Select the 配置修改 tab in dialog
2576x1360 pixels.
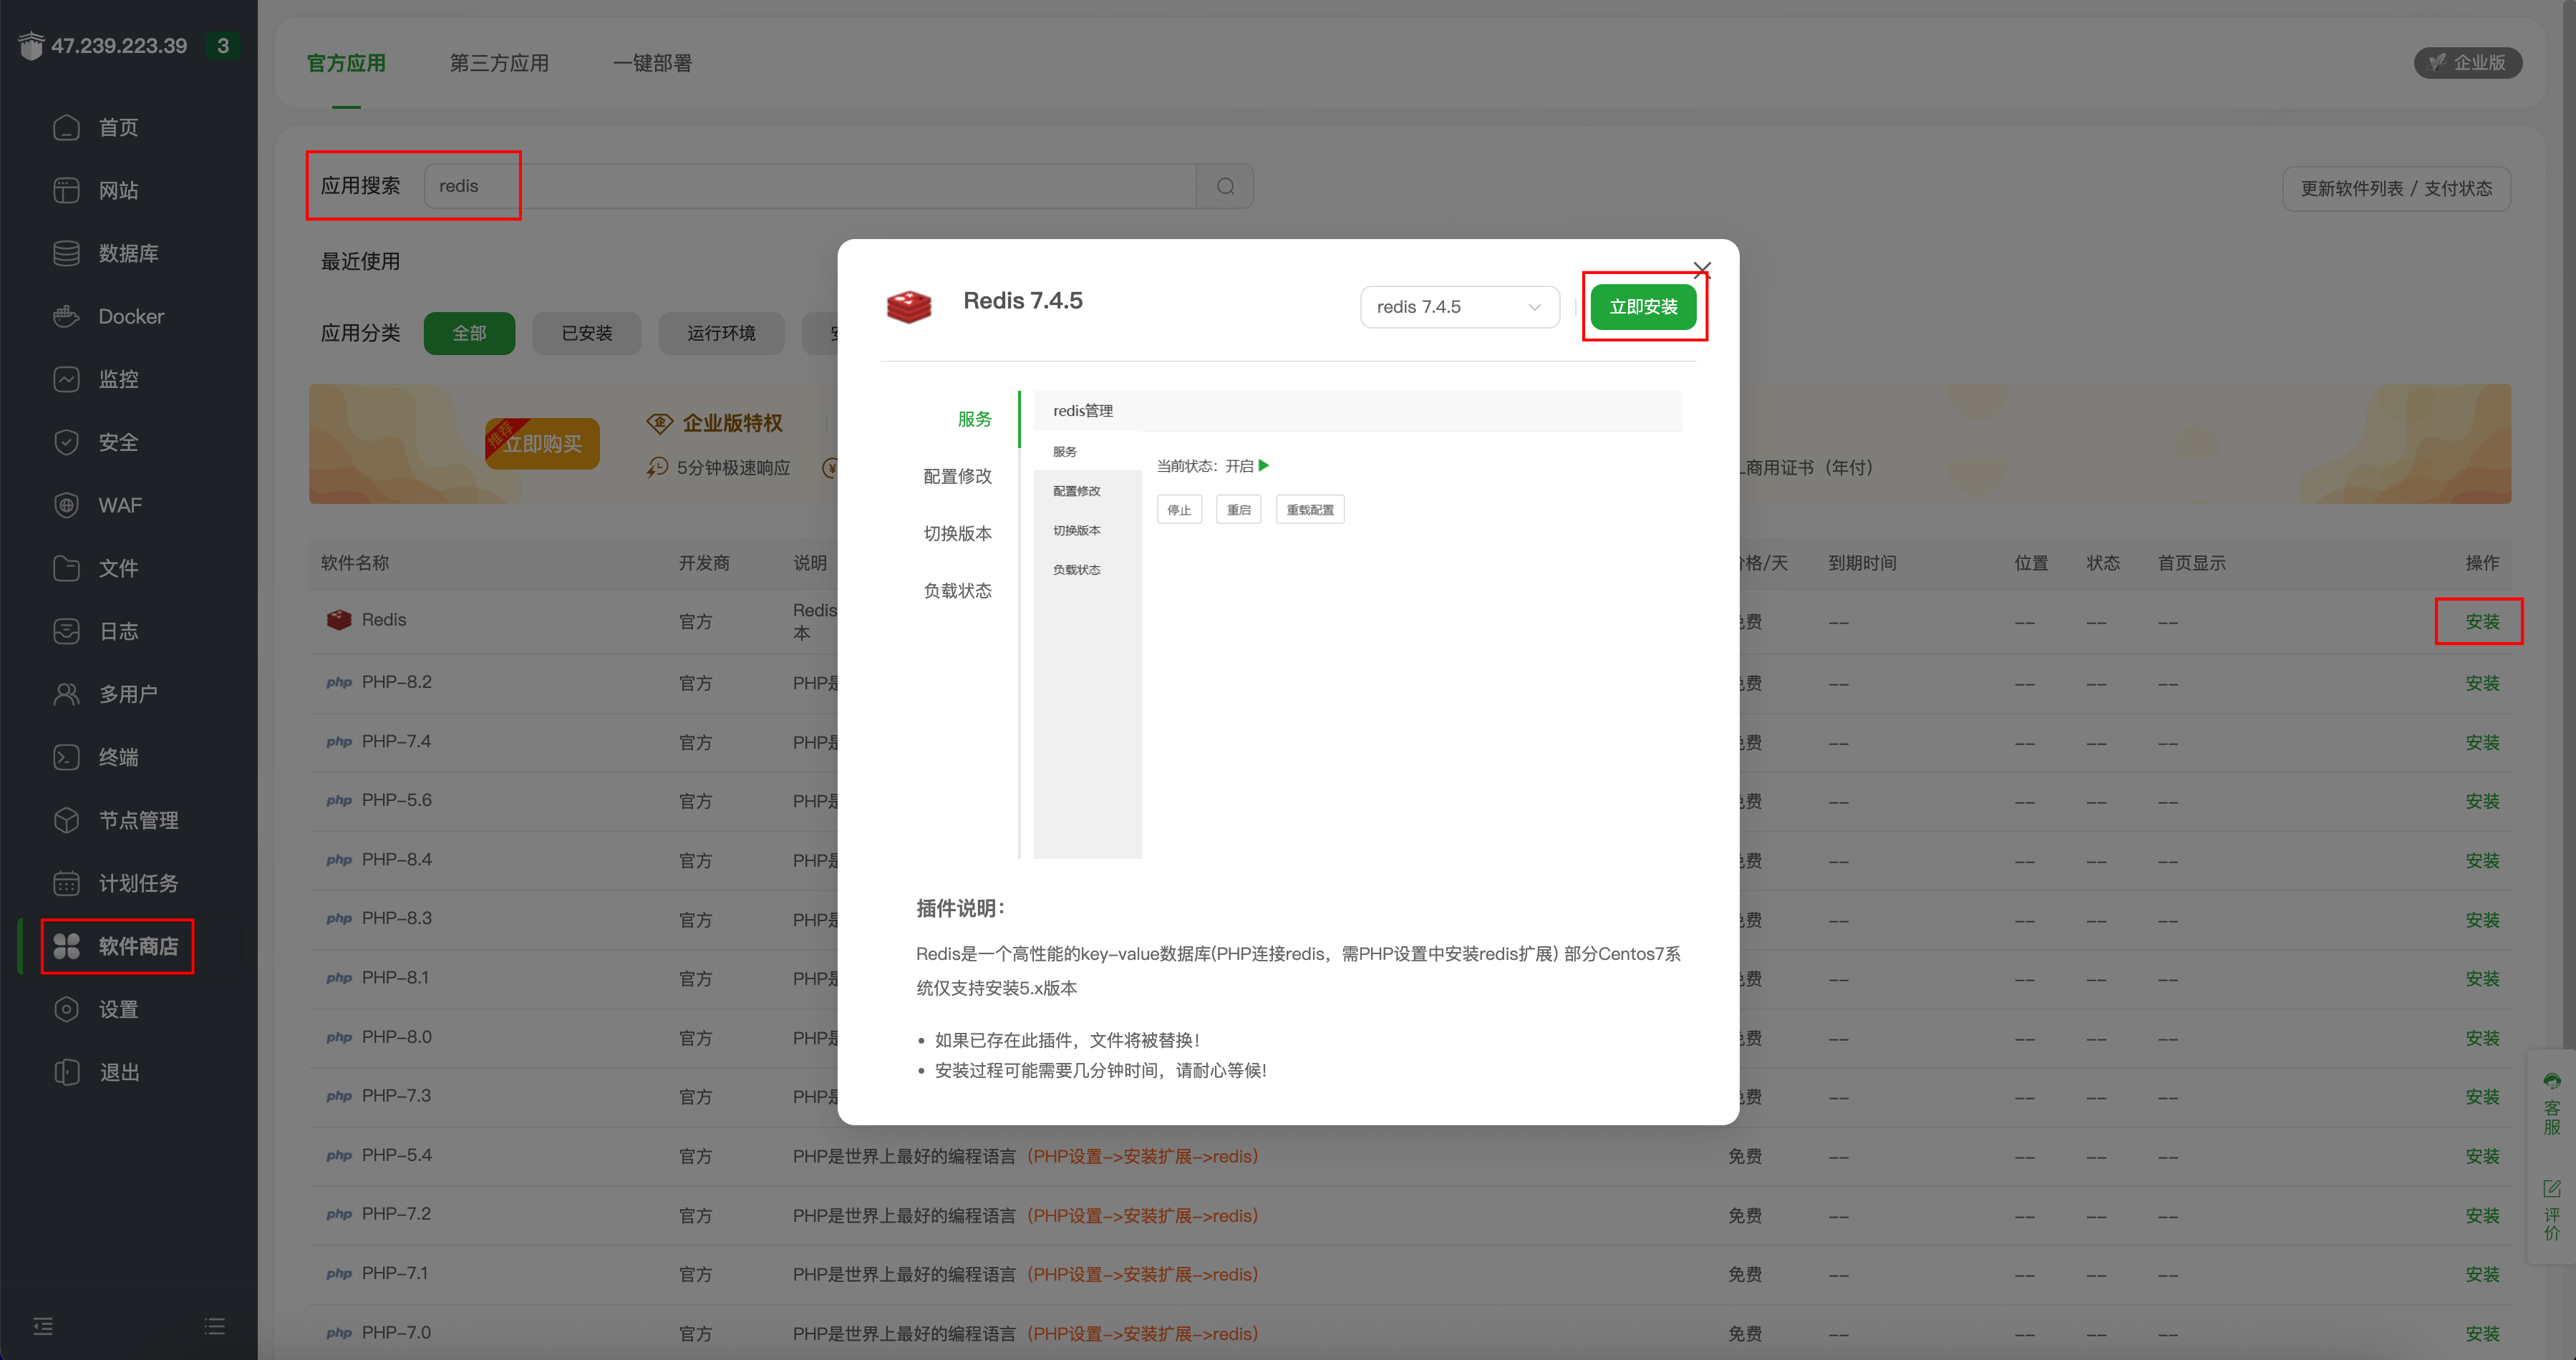point(957,476)
